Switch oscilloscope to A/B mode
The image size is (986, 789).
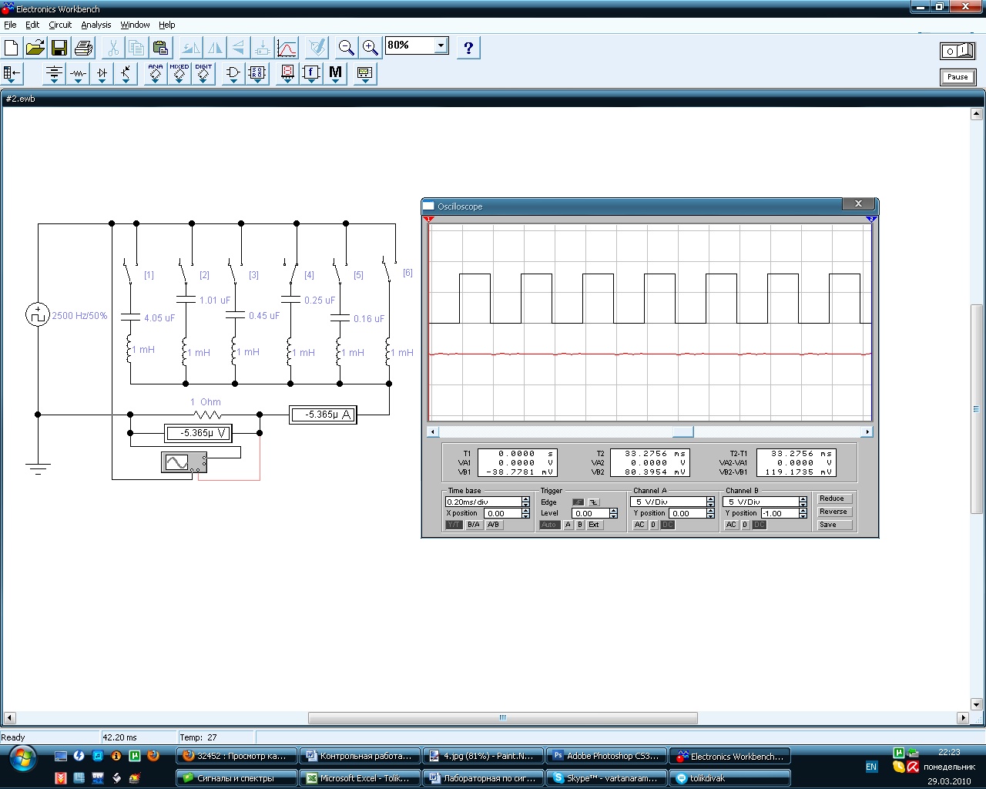494,525
